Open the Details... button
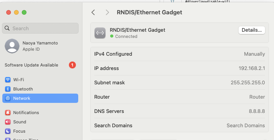The width and height of the screenshot is (274, 140). point(252,30)
